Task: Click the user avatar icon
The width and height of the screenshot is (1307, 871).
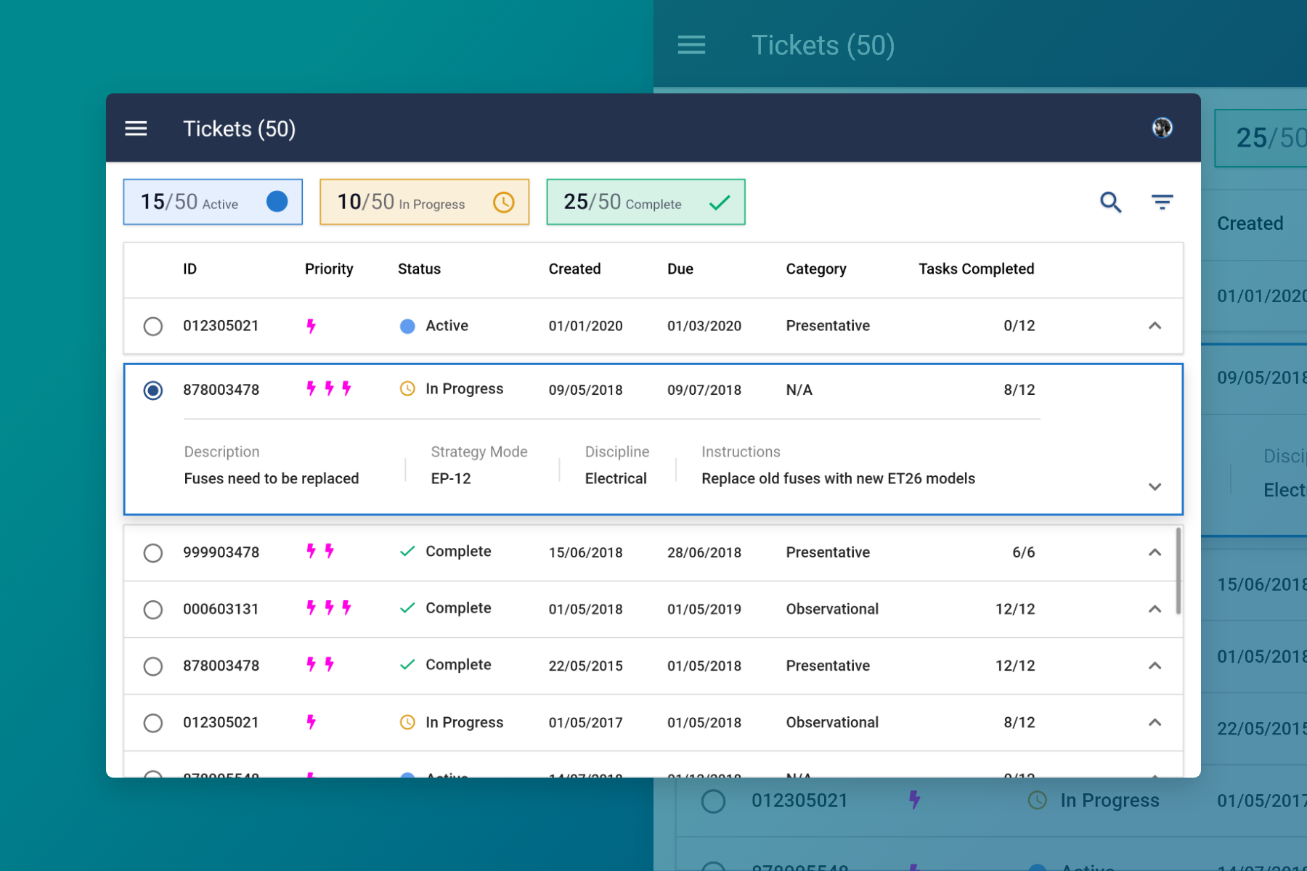Action: click(1162, 128)
